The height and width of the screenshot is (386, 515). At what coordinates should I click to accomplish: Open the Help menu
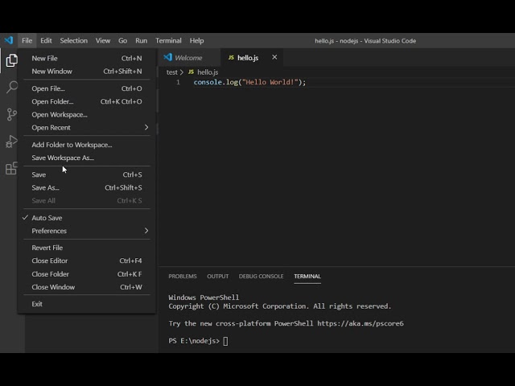tap(196, 40)
